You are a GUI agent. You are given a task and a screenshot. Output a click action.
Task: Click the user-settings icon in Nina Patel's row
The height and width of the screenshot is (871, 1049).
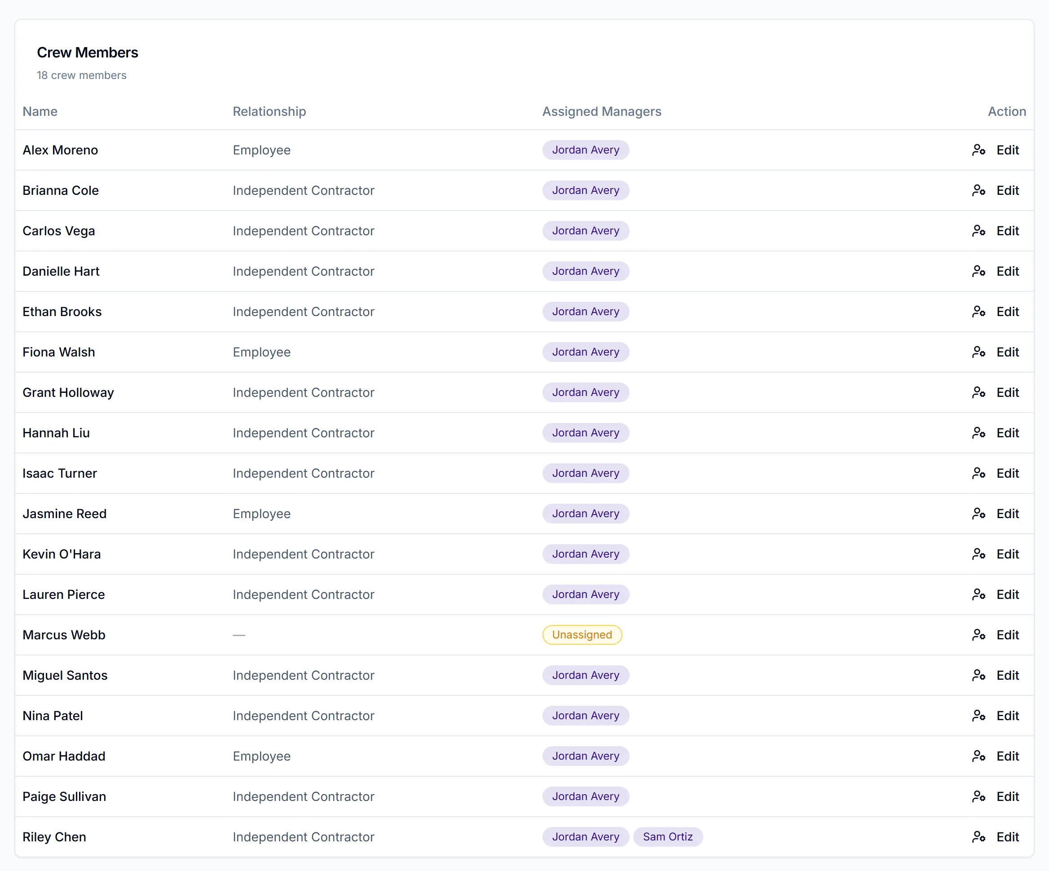pyautogui.click(x=978, y=716)
